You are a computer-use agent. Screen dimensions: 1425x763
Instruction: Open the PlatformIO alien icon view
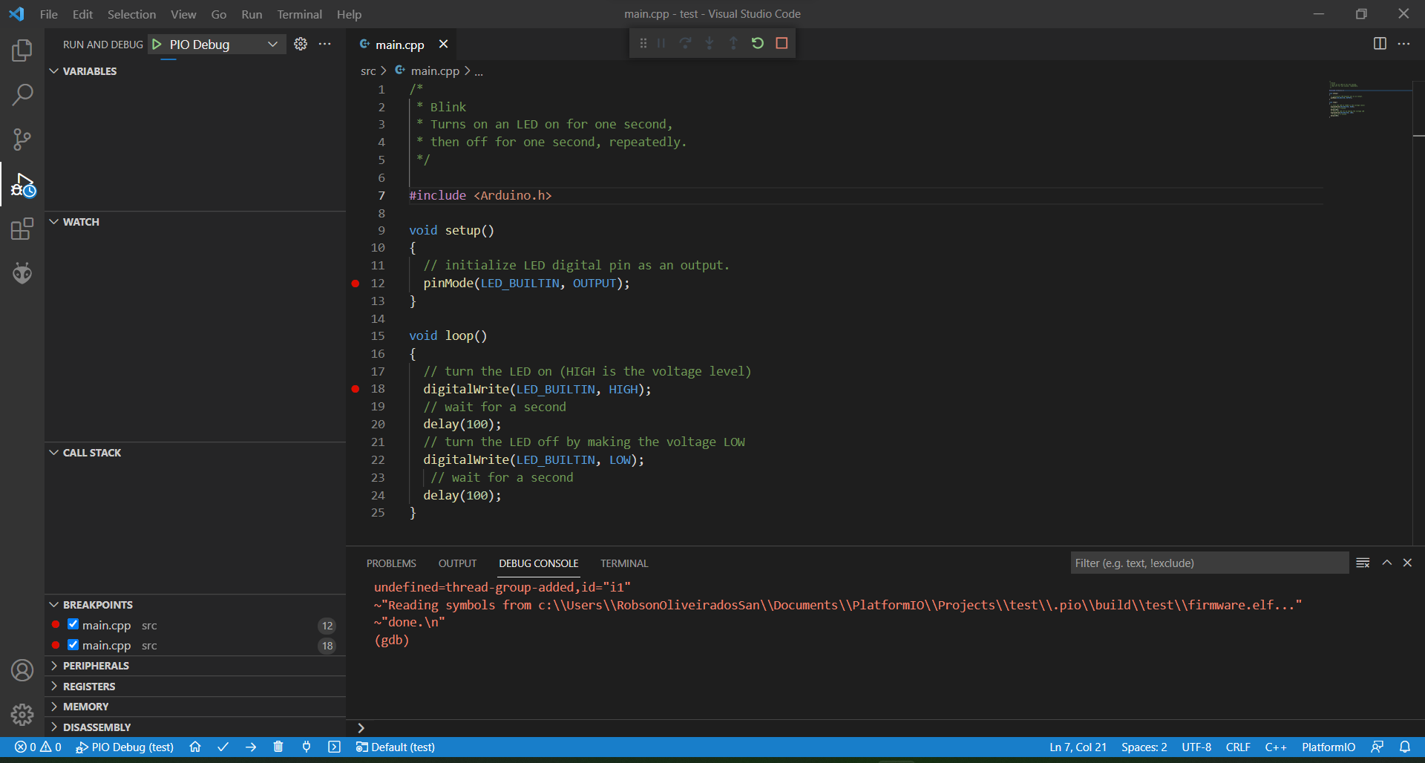(22, 273)
